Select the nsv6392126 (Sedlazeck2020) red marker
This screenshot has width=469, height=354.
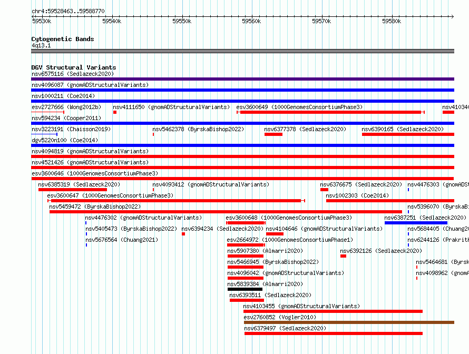pos(343,256)
